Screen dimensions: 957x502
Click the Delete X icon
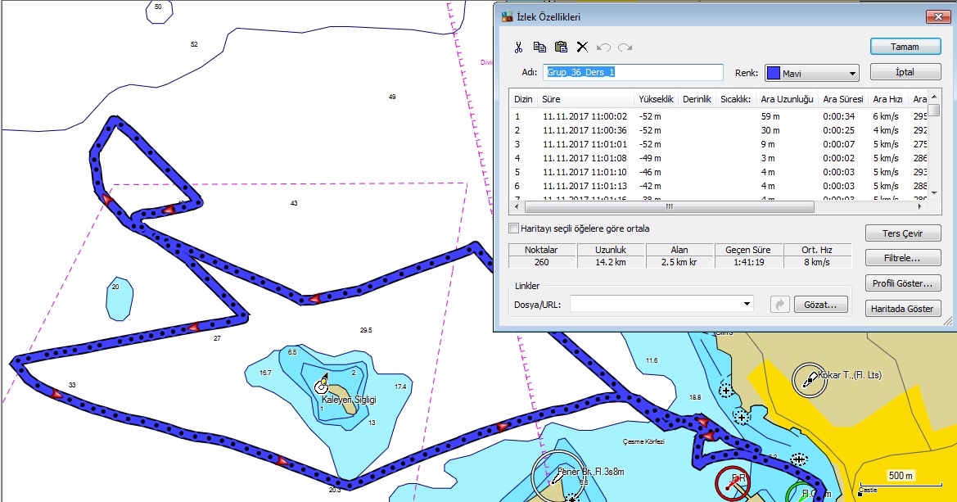(582, 47)
